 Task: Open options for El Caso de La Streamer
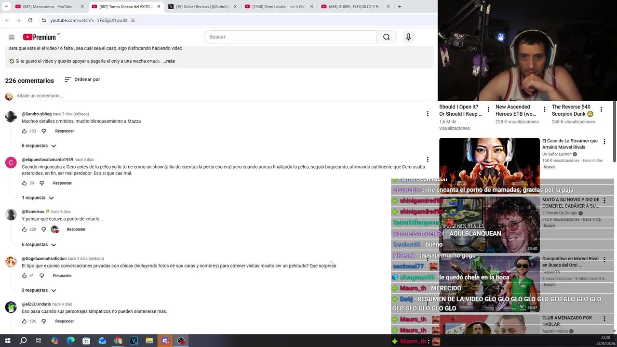point(604,142)
